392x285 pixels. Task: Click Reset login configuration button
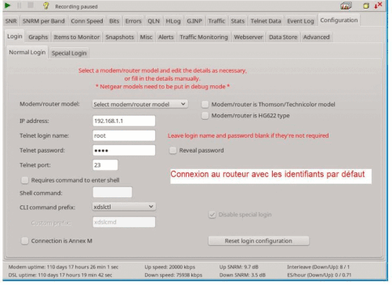(259, 240)
